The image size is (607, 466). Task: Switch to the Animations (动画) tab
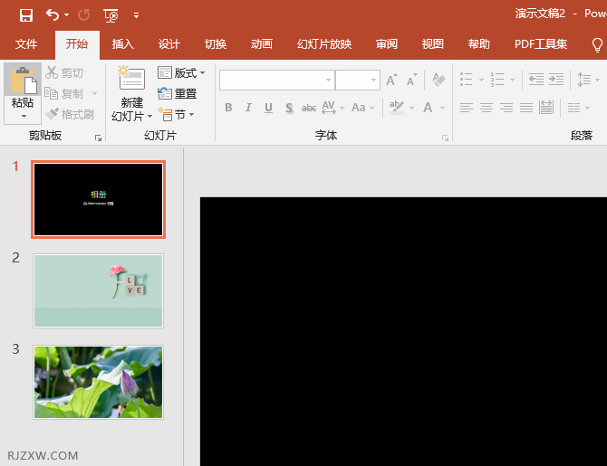[261, 44]
